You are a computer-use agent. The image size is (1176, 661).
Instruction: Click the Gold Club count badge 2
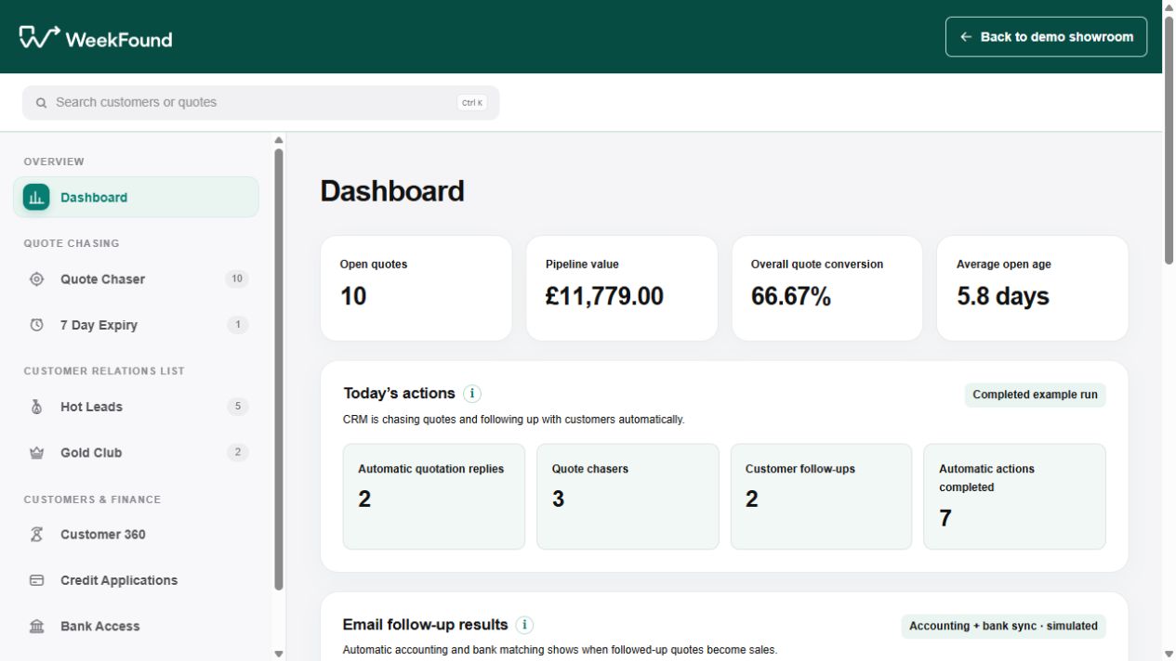tap(238, 453)
